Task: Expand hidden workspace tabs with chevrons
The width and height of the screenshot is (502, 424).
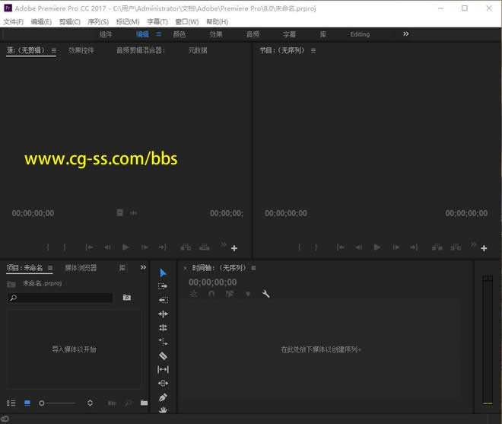Action: [405, 33]
